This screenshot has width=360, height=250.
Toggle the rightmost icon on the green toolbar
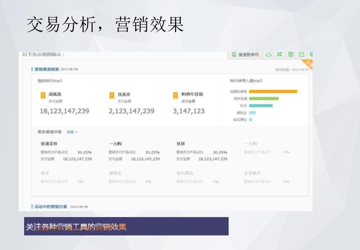(x=312, y=54)
